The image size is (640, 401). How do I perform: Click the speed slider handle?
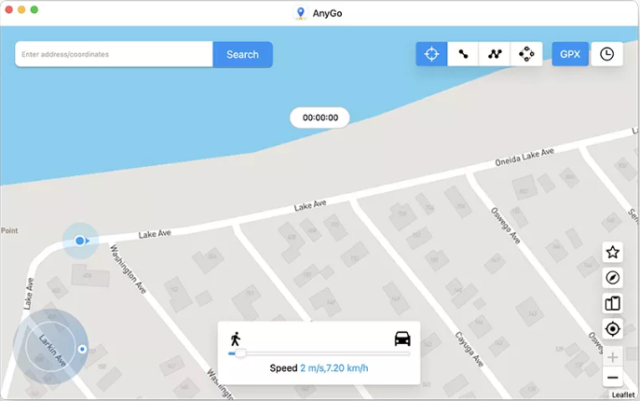(x=240, y=353)
